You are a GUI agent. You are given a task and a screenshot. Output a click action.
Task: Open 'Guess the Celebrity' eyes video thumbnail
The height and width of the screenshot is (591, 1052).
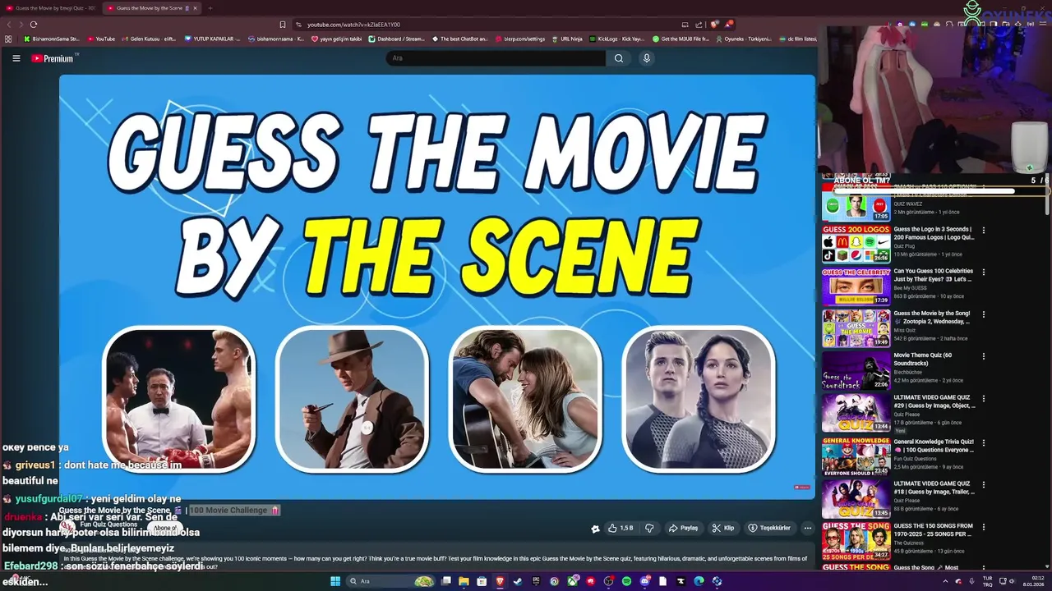856,286
